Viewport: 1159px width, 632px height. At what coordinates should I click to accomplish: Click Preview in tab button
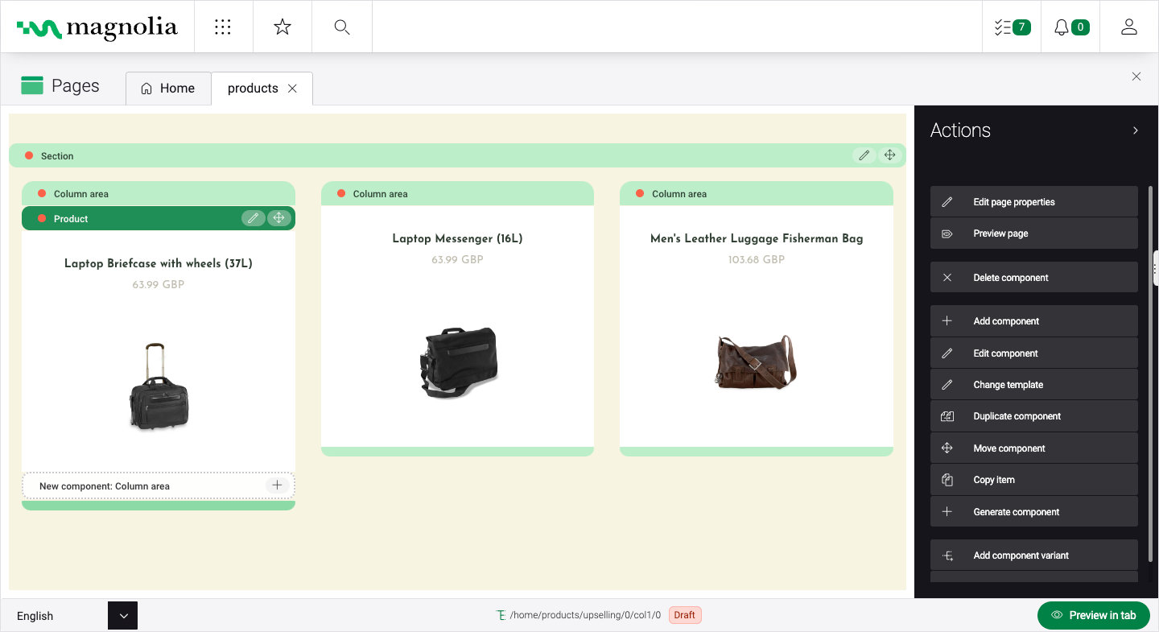[x=1093, y=615]
